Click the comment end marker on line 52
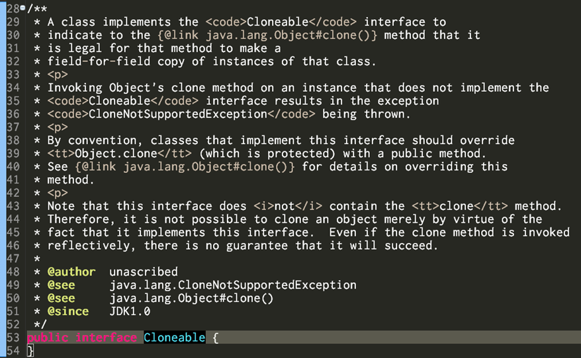 40,324
